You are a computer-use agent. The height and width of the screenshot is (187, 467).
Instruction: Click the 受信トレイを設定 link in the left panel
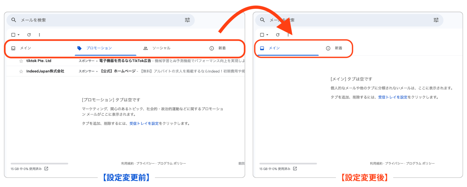point(144,124)
